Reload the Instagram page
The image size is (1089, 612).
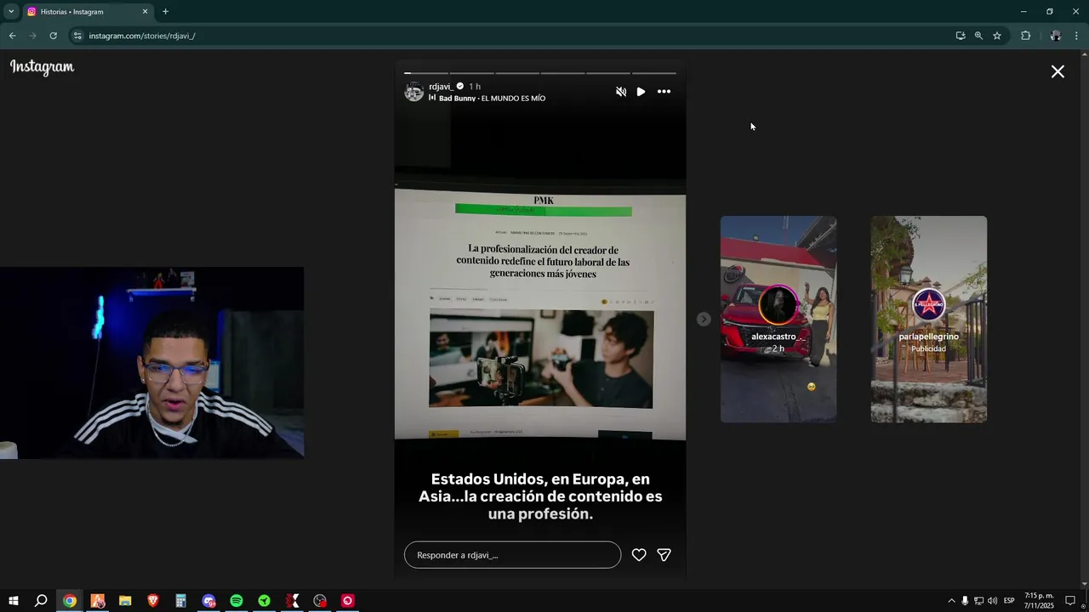click(x=53, y=36)
